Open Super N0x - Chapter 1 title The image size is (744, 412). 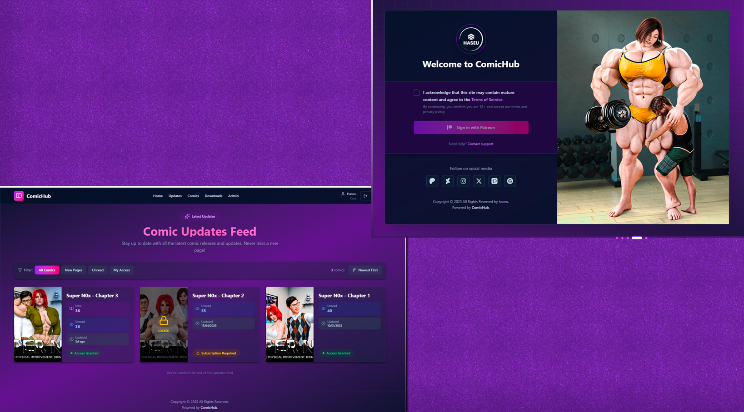click(344, 296)
